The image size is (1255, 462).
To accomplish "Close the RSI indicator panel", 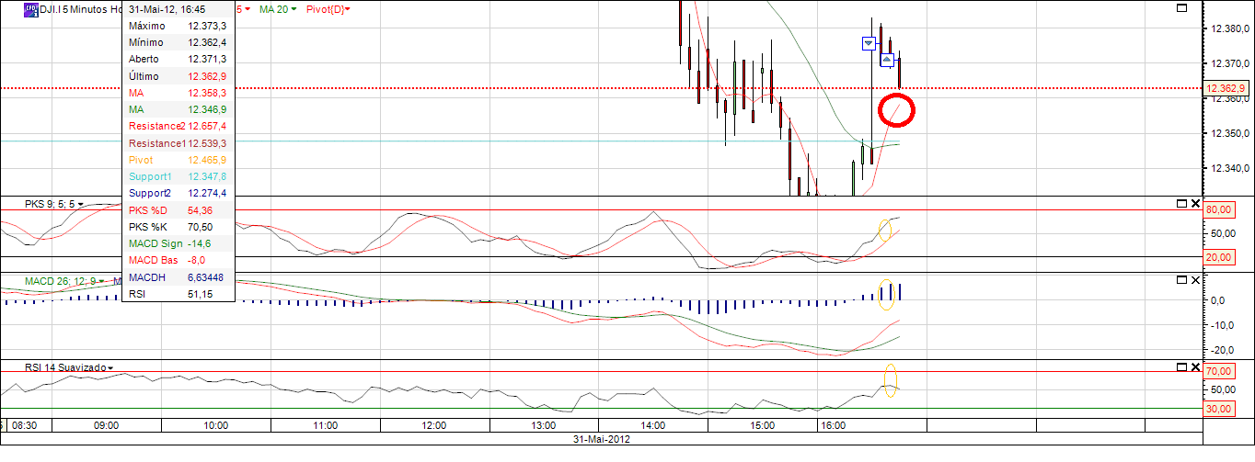I will click(1195, 366).
